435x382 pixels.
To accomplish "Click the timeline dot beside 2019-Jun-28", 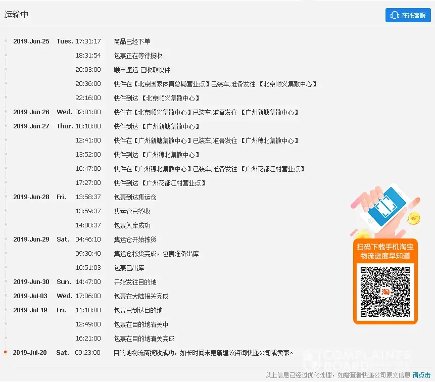I will pos(6,197).
